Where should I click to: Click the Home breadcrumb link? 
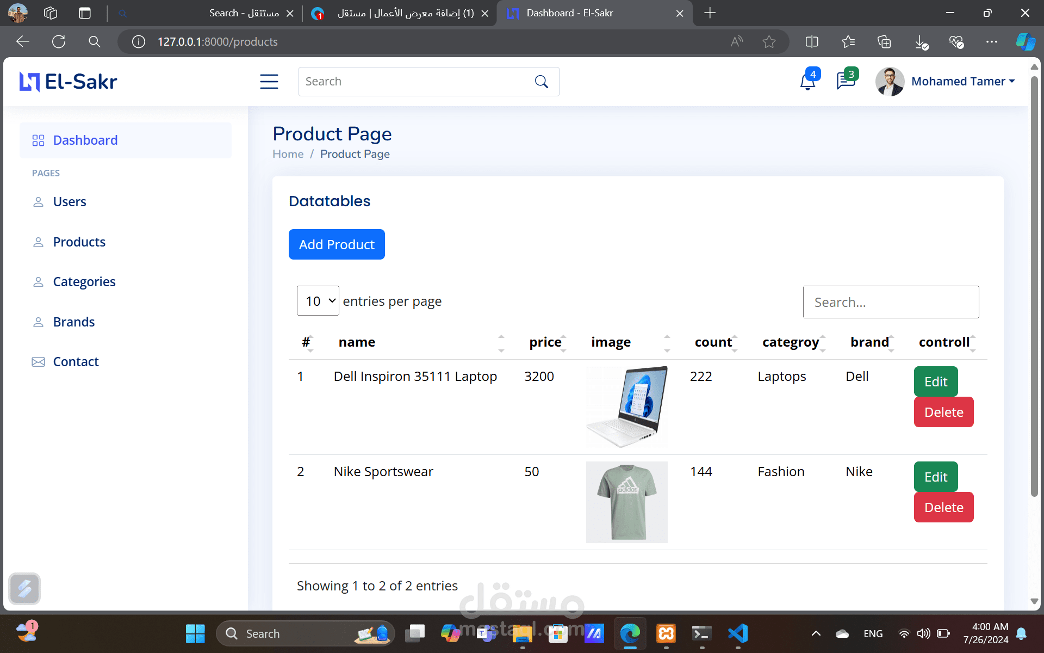[288, 154]
